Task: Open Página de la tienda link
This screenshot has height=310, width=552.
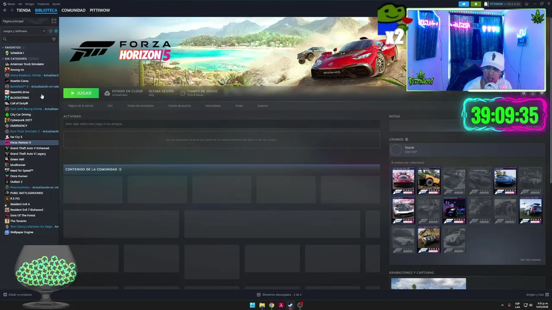Action: coord(81,105)
